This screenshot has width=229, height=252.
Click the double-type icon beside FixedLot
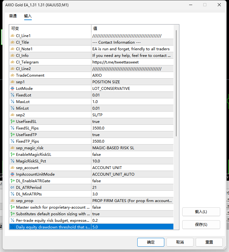tap(12, 95)
